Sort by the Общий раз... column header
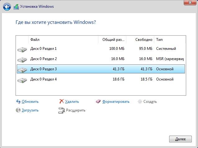 [x=112, y=40]
